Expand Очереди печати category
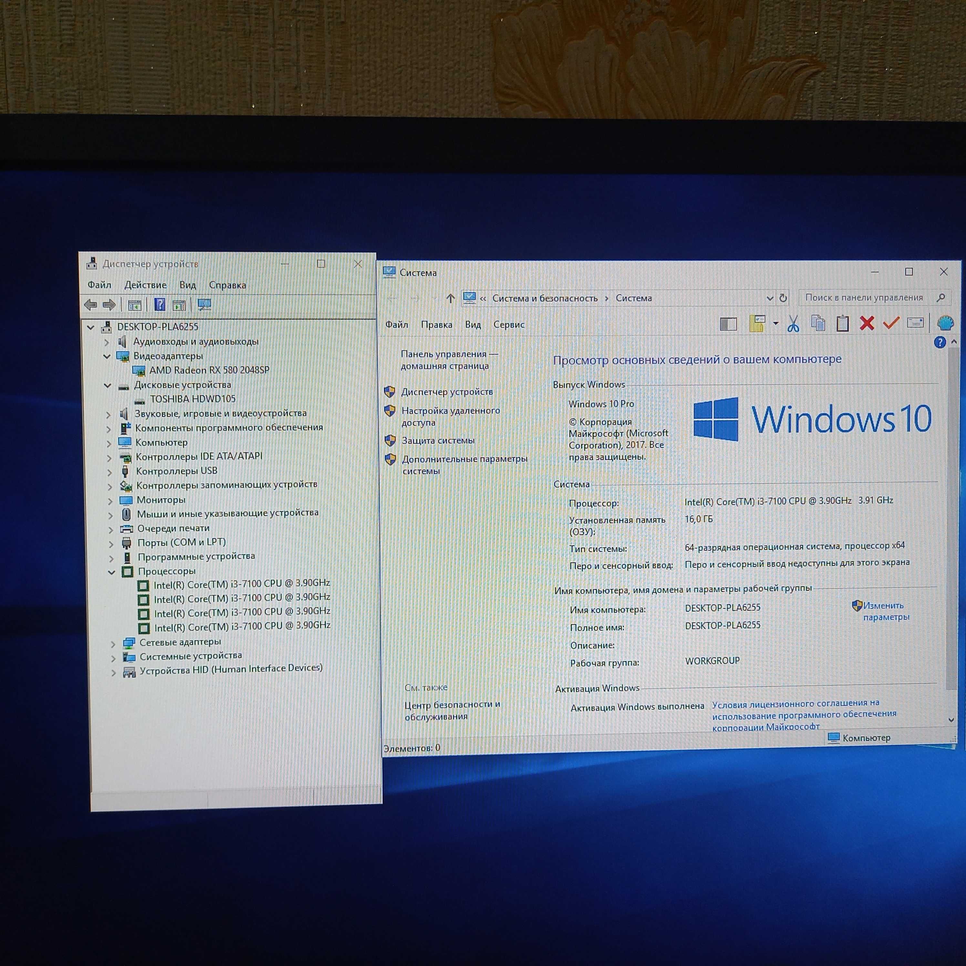The width and height of the screenshot is (966, 966). tap(110, 529)
